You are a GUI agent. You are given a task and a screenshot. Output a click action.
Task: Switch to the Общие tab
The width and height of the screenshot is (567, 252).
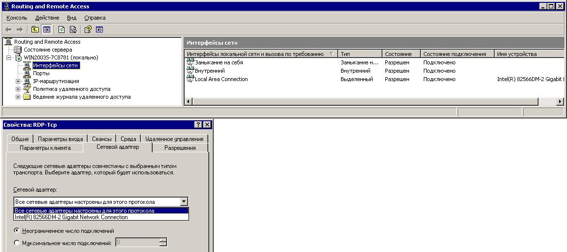(20, 139)
